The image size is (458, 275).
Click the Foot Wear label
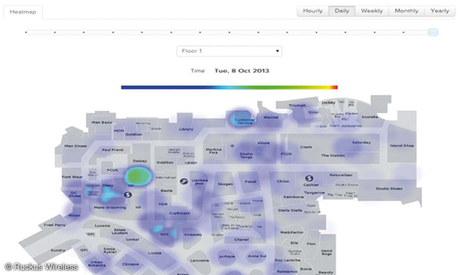click(72, 176)
